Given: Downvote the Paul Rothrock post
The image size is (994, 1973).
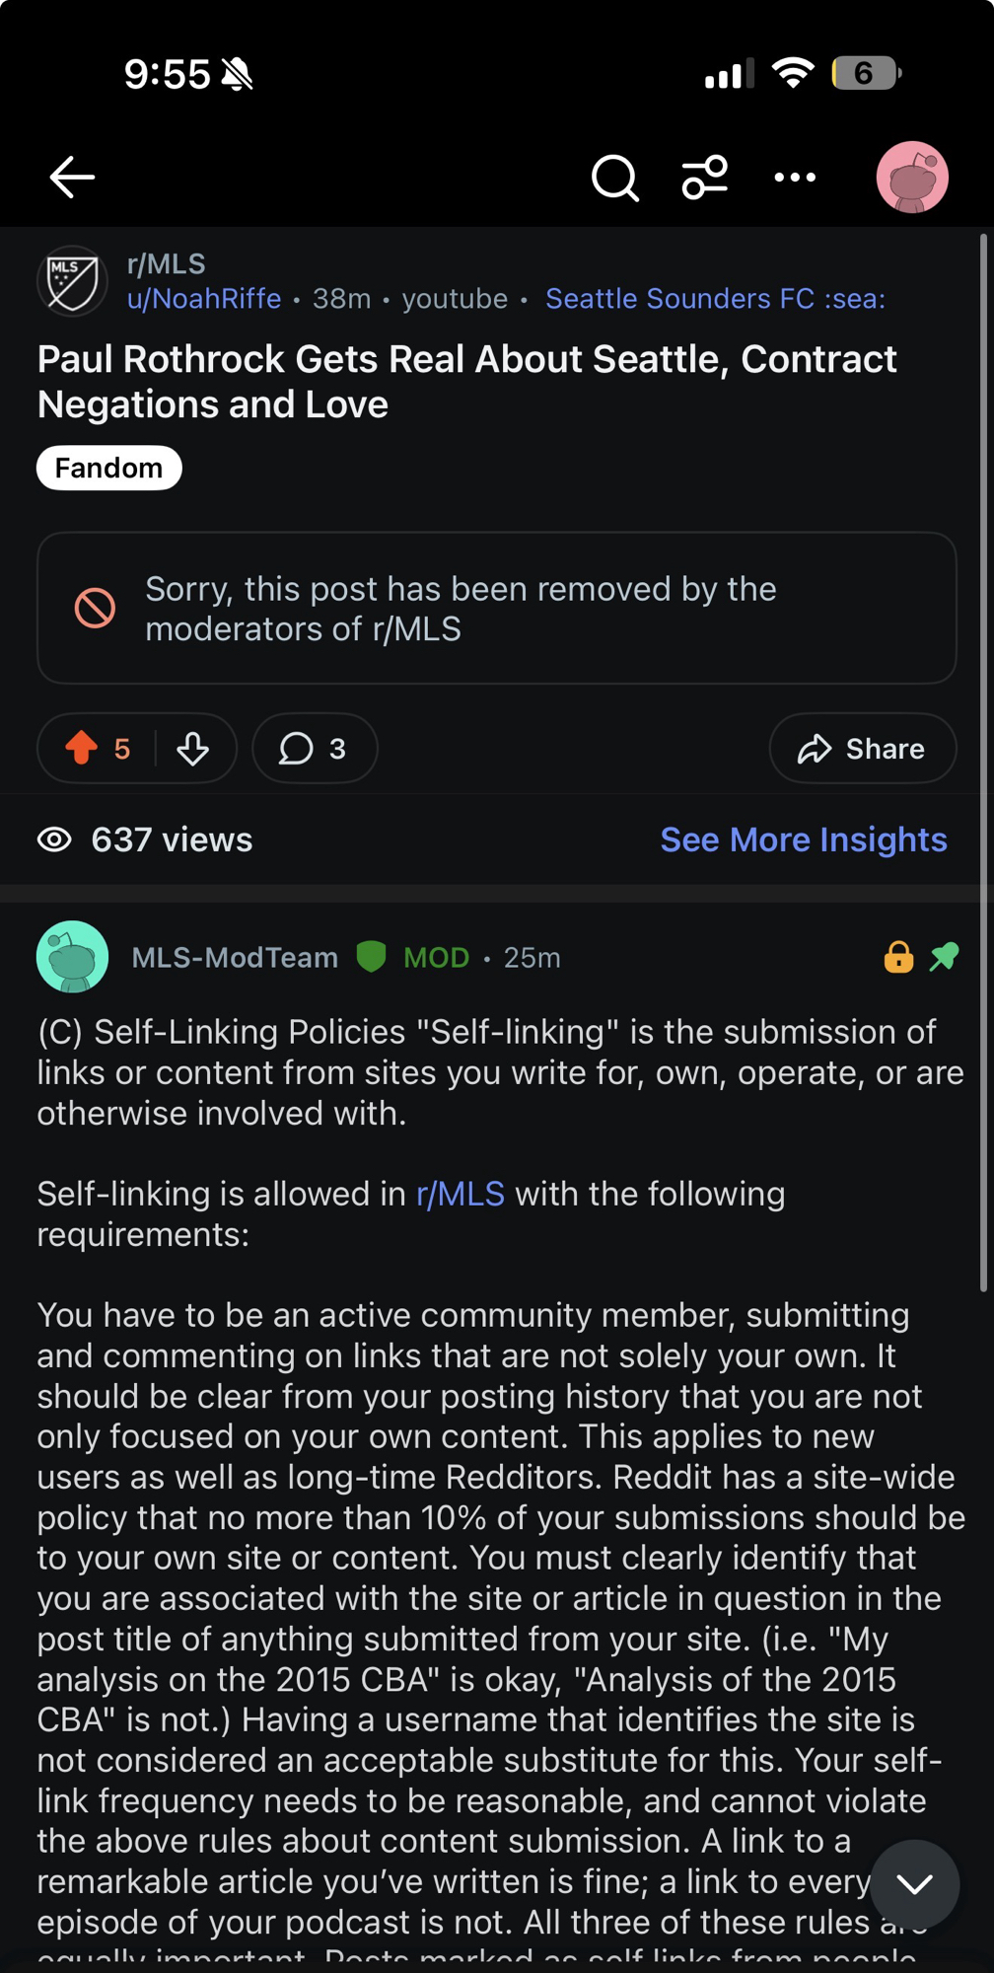Looking at the screenshot, I should coord(193,749).
